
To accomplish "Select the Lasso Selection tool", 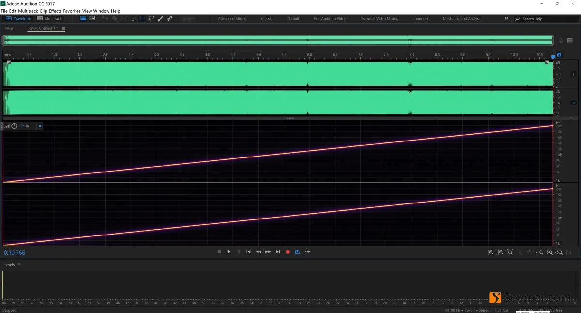I will click(152, 18).
